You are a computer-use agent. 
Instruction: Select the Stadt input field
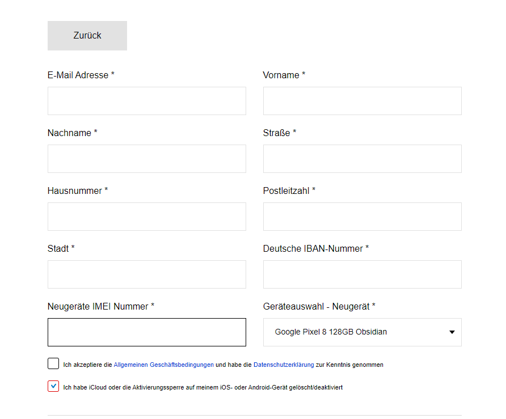[x=147, y=274]
